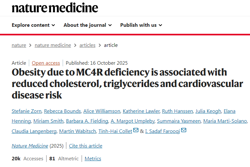Expand the Explore content menu
Screen dimensions: 250x167
pos(33,25)
